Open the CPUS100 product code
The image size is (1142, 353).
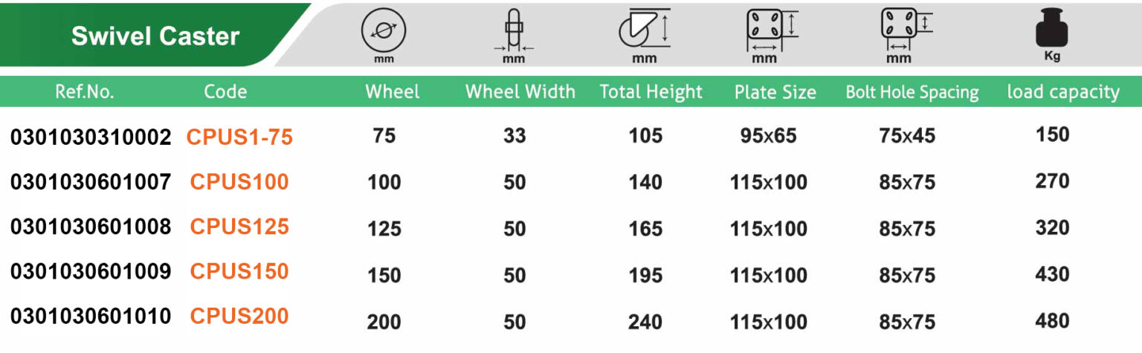[239, 181]
